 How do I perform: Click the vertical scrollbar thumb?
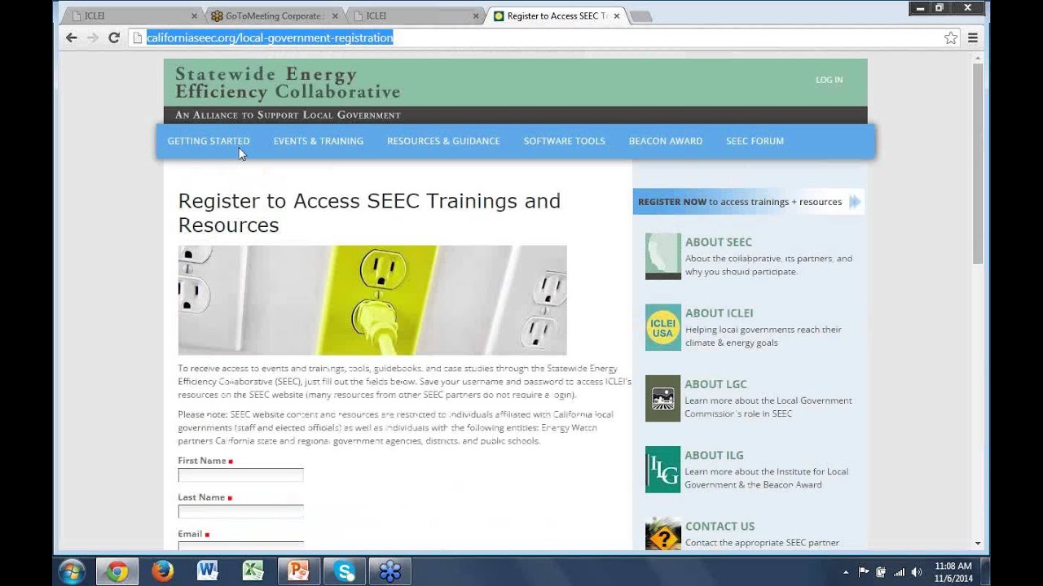(978, 163)
